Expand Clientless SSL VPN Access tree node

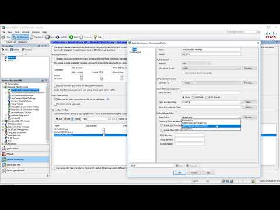coord(3,121)
